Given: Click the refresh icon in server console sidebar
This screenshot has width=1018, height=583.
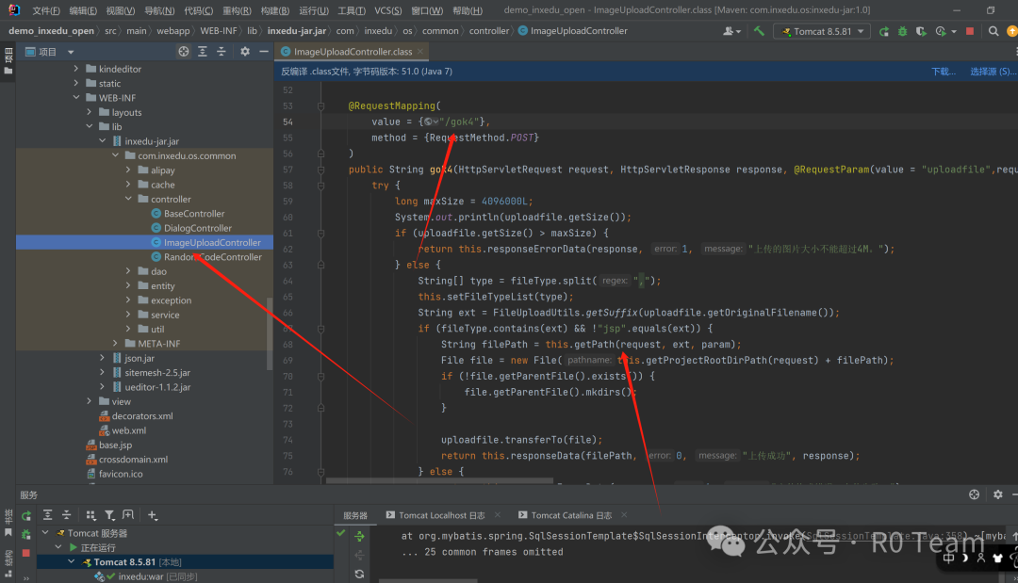Looking at the screenshot, I should [x=359, y=574].
